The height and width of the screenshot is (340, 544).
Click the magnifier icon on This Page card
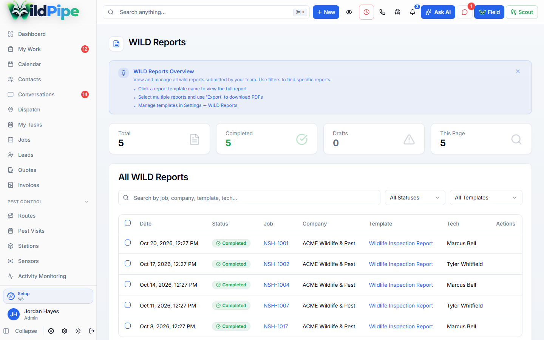pyautogui.click(x=516, y=139)
